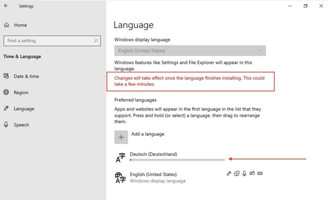
Task: Click the display language icon for English
Action: 229,173
